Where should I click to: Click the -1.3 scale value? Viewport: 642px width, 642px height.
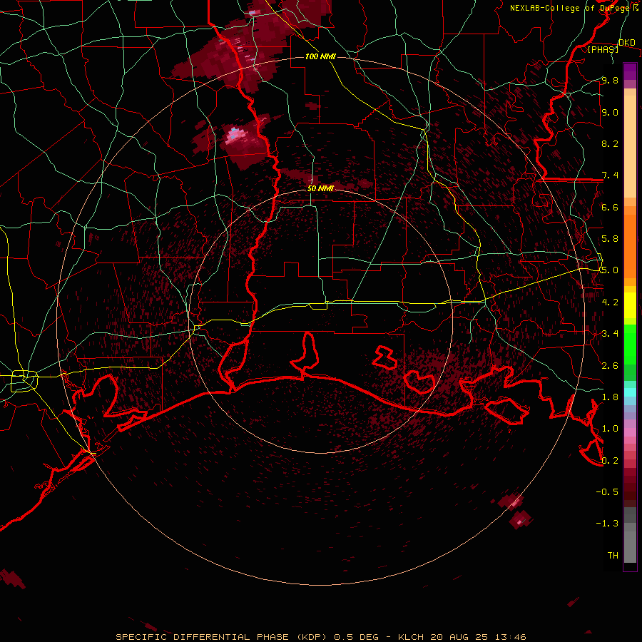607,524
